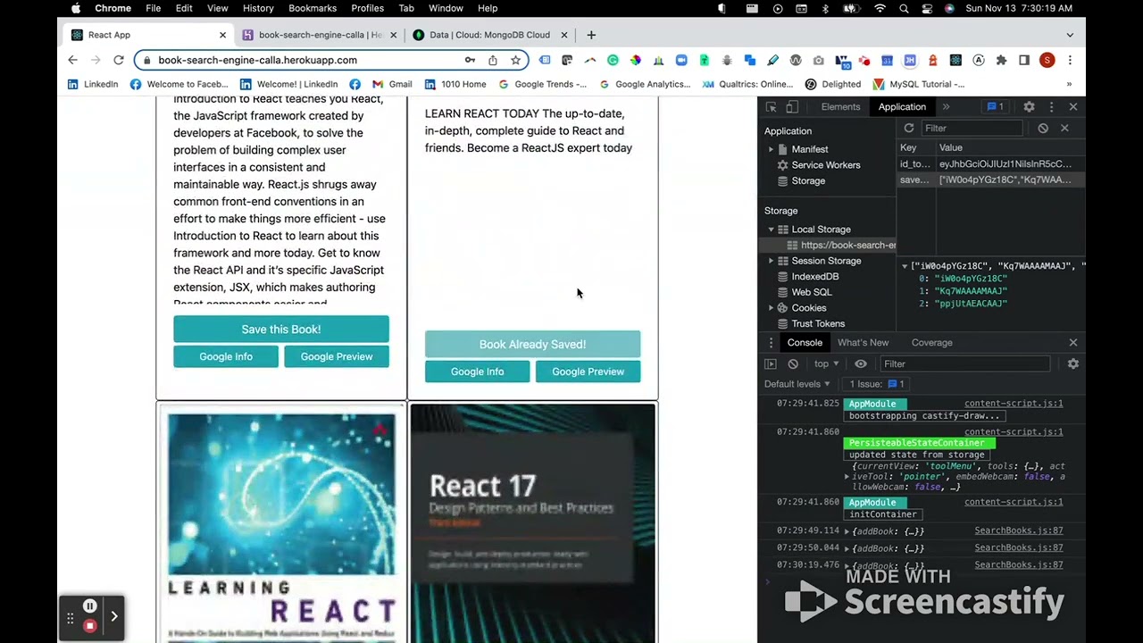The image size is (1143, 643).
Task: Switch to the DevTools Elements tab
Action: 840,106
